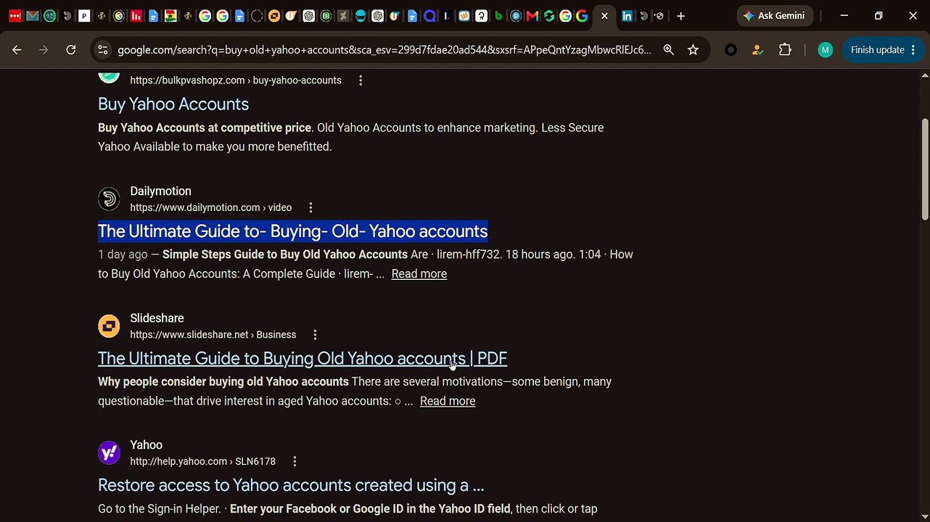The width and height of the screenshot is (930, 522).
Task: View site information icon in address bar
Action: pyautogui.click(x=103, y=50)
